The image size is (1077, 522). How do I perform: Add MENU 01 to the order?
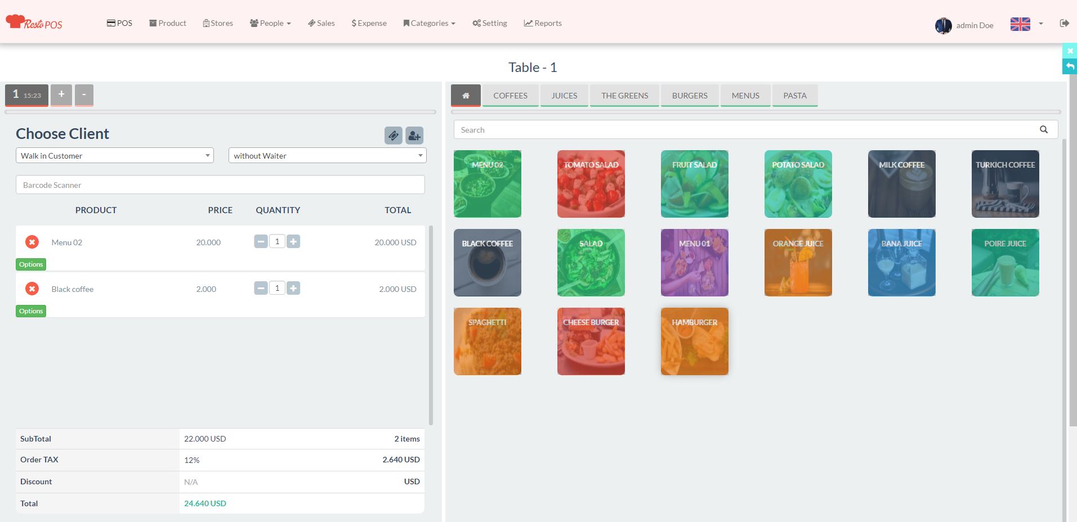[x=695, y=263]
